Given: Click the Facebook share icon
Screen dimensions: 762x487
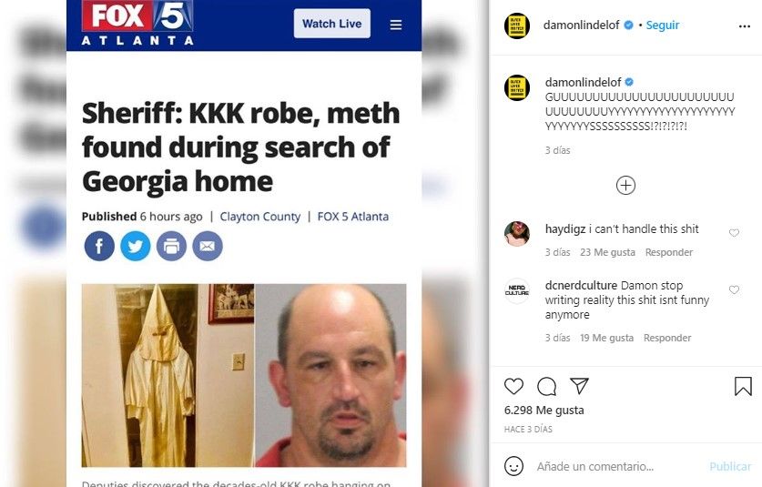Looking at the screenshot, I should coord(99,246).
